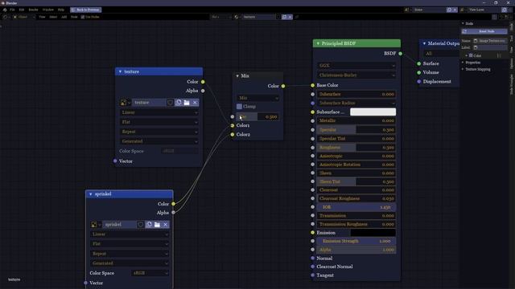Open the File menu
Viewport: 515px width, 289px height.
coord(12,10)
